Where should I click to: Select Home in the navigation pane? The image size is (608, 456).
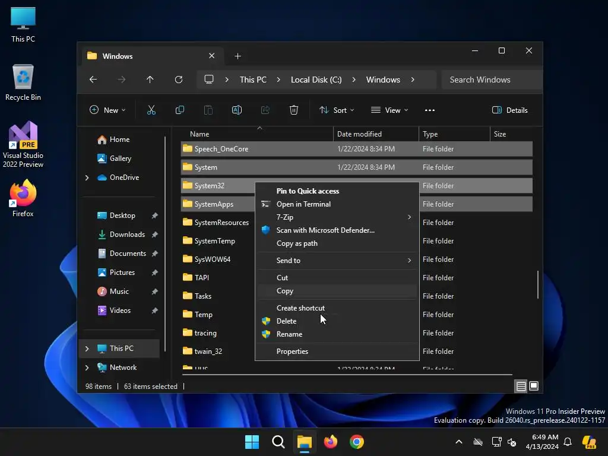[119, 140]
